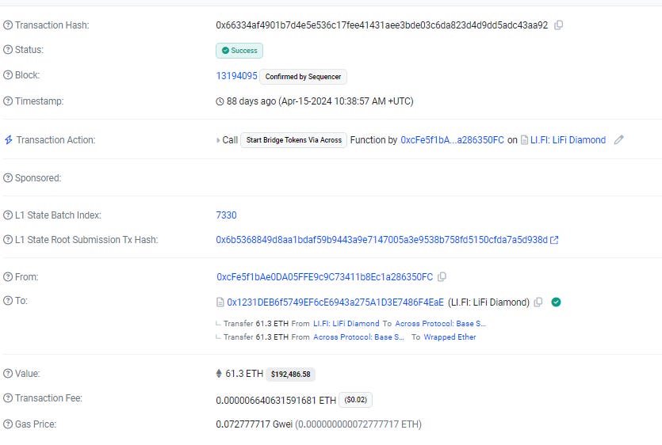Open Across Protocol: Base S... sender link in second transfer
The height and width of the screenshot is (445, 662).
point(358,337)
